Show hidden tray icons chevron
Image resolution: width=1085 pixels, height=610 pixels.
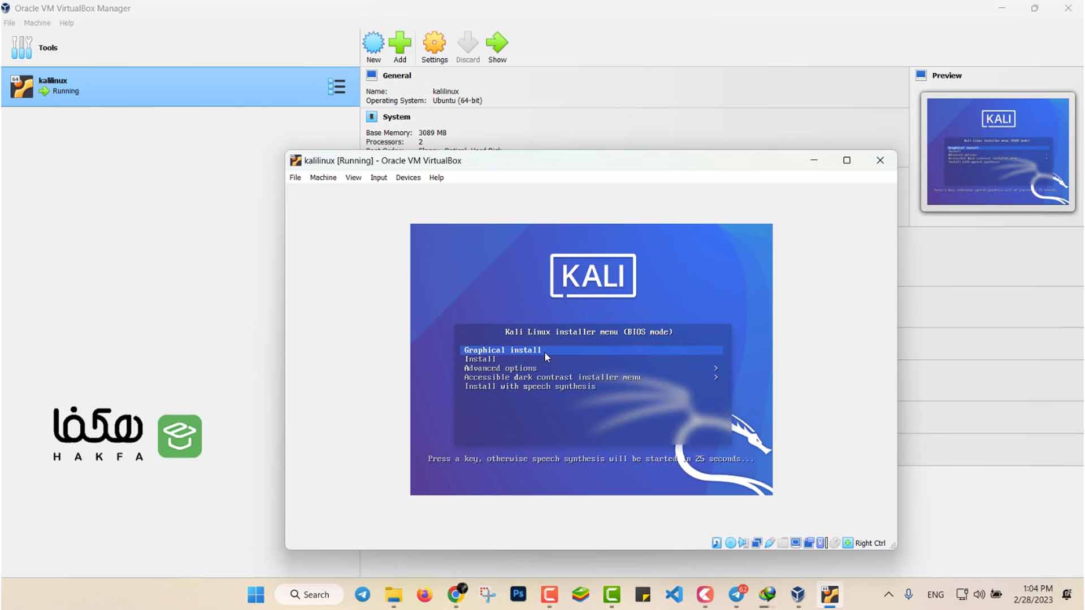pyautogui.click(x=888, y=594)
